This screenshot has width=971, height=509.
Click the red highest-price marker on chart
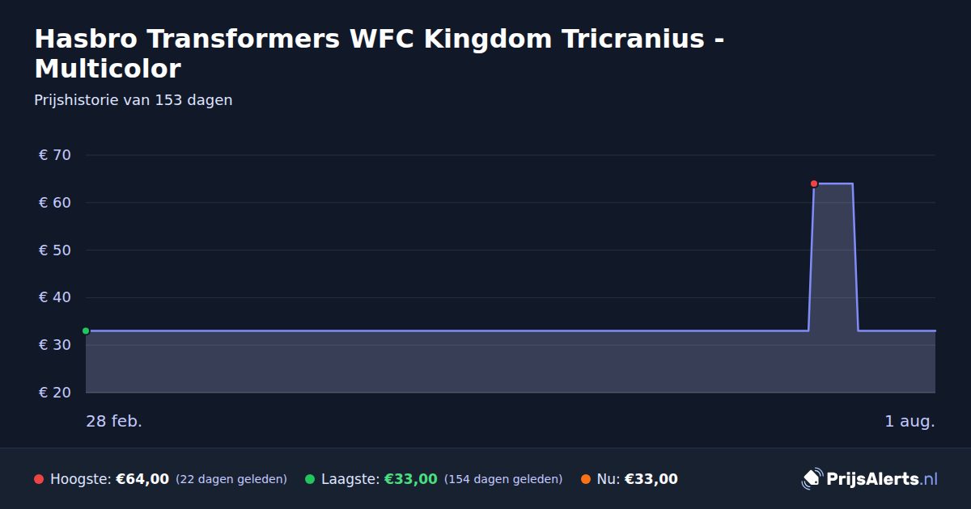814,183
